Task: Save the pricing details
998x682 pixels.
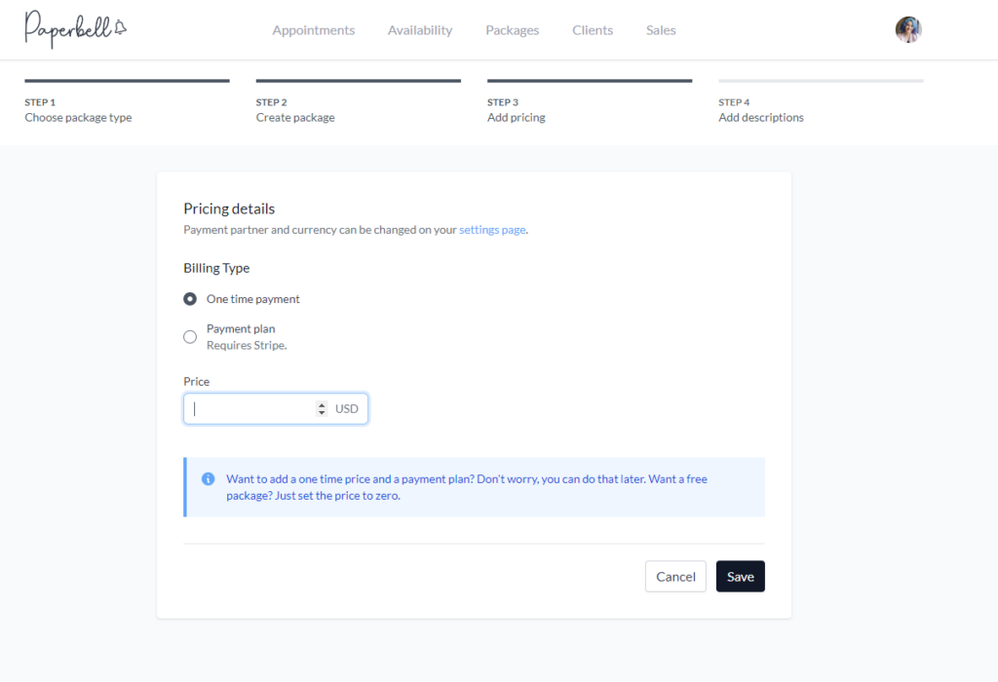Action: (741, 577)
